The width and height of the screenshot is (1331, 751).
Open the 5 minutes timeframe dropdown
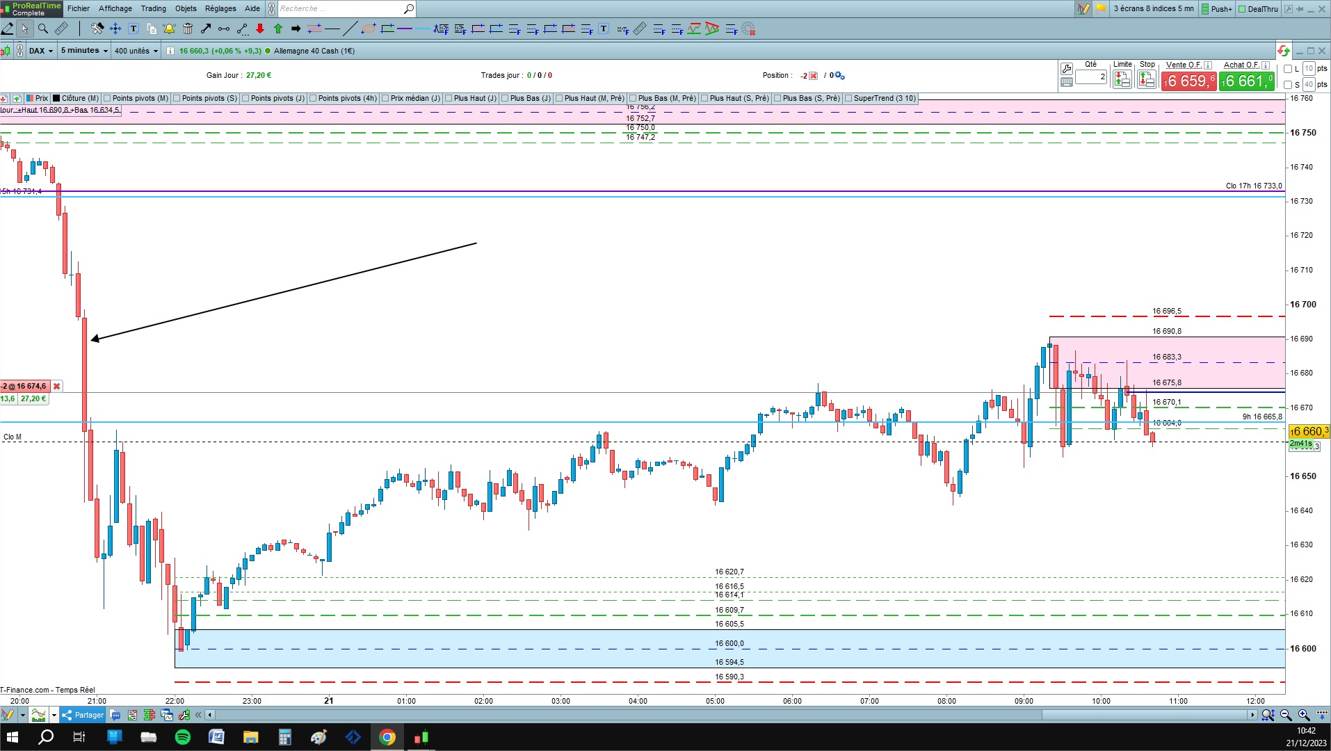pyautogui.click(x=84, y=51)
